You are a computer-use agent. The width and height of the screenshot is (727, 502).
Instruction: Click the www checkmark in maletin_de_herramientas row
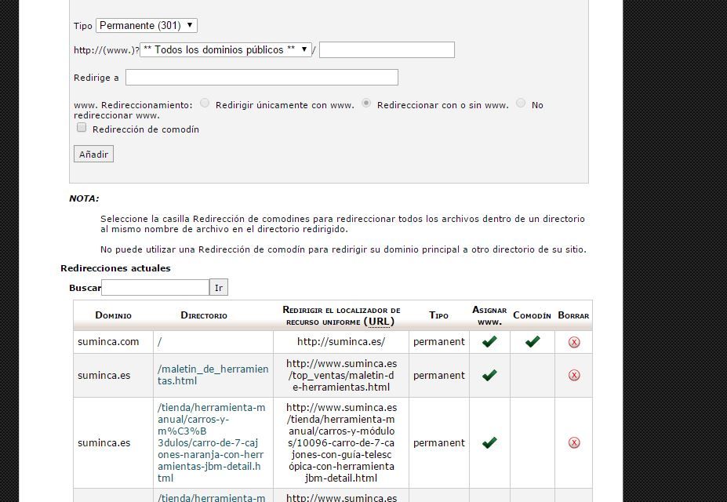[x=489, y=375]
